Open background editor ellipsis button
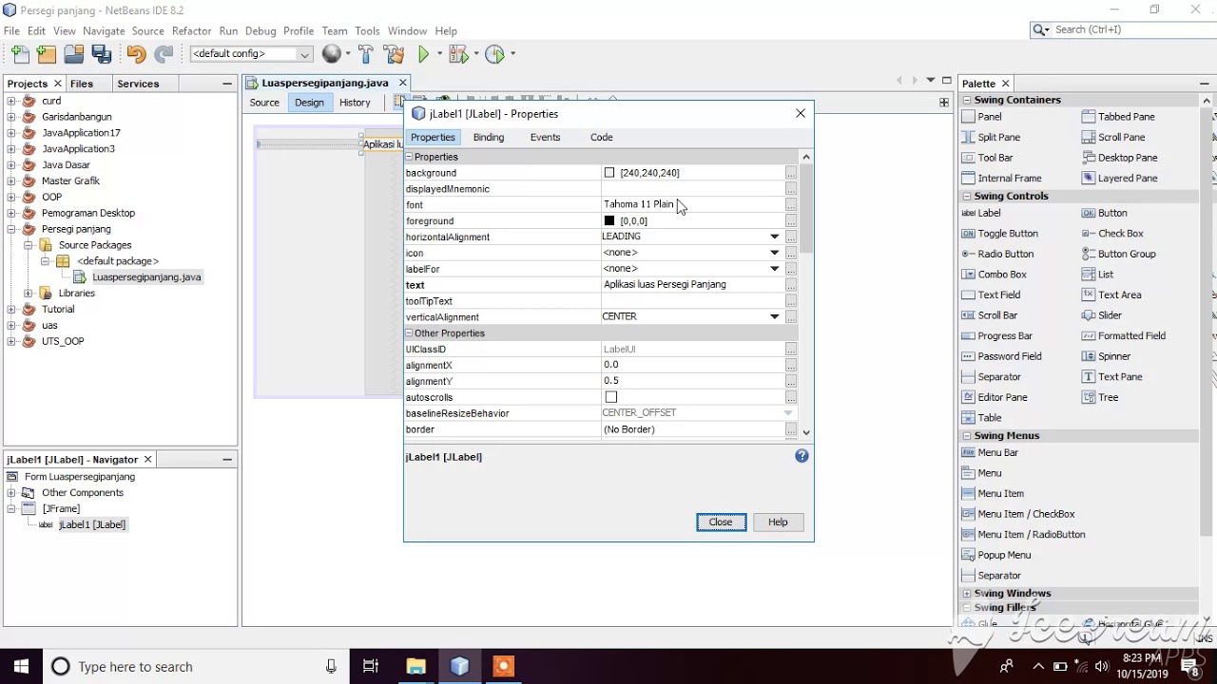Viewport: 1217px width, 684px height. (790, 173)
